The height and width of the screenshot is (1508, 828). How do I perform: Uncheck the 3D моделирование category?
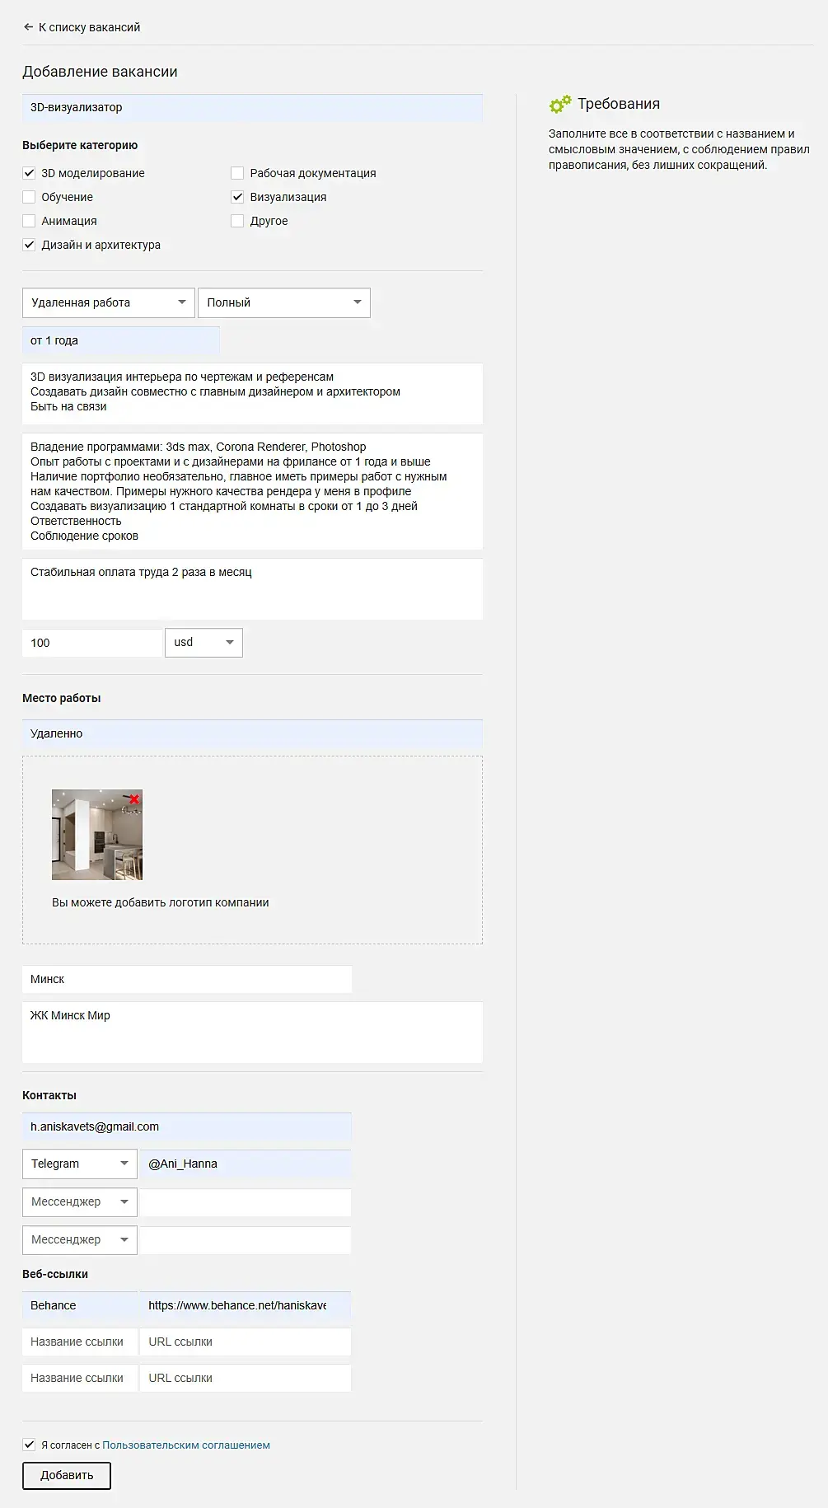(x=29, y=173)
